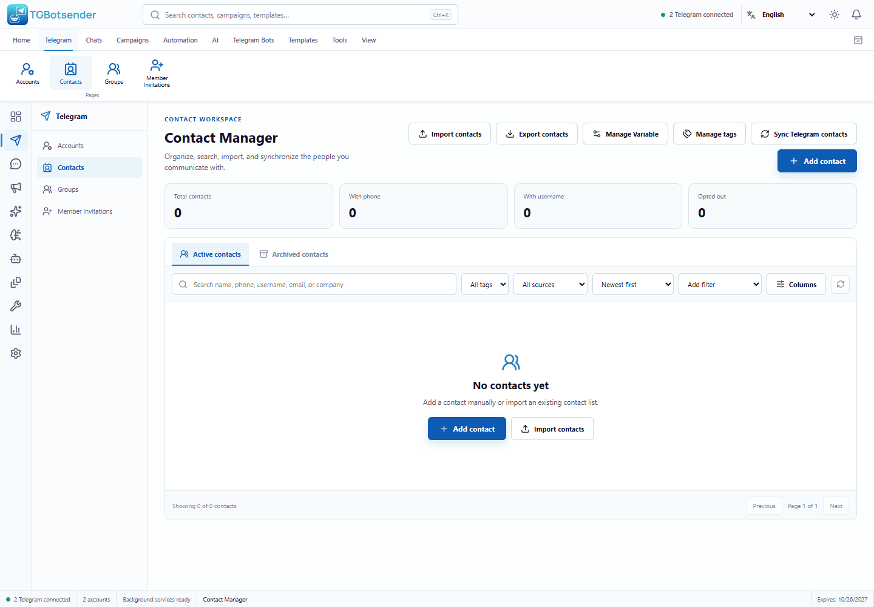The image size is (874, 607).
Task: Click Import contacts in empty state
Action: (552, 429)
